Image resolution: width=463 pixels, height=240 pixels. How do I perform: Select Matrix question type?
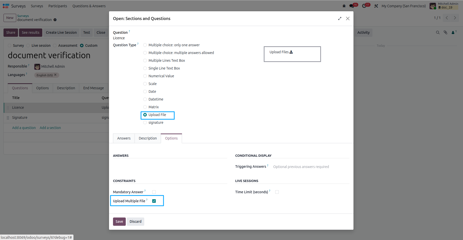(145, 107)
